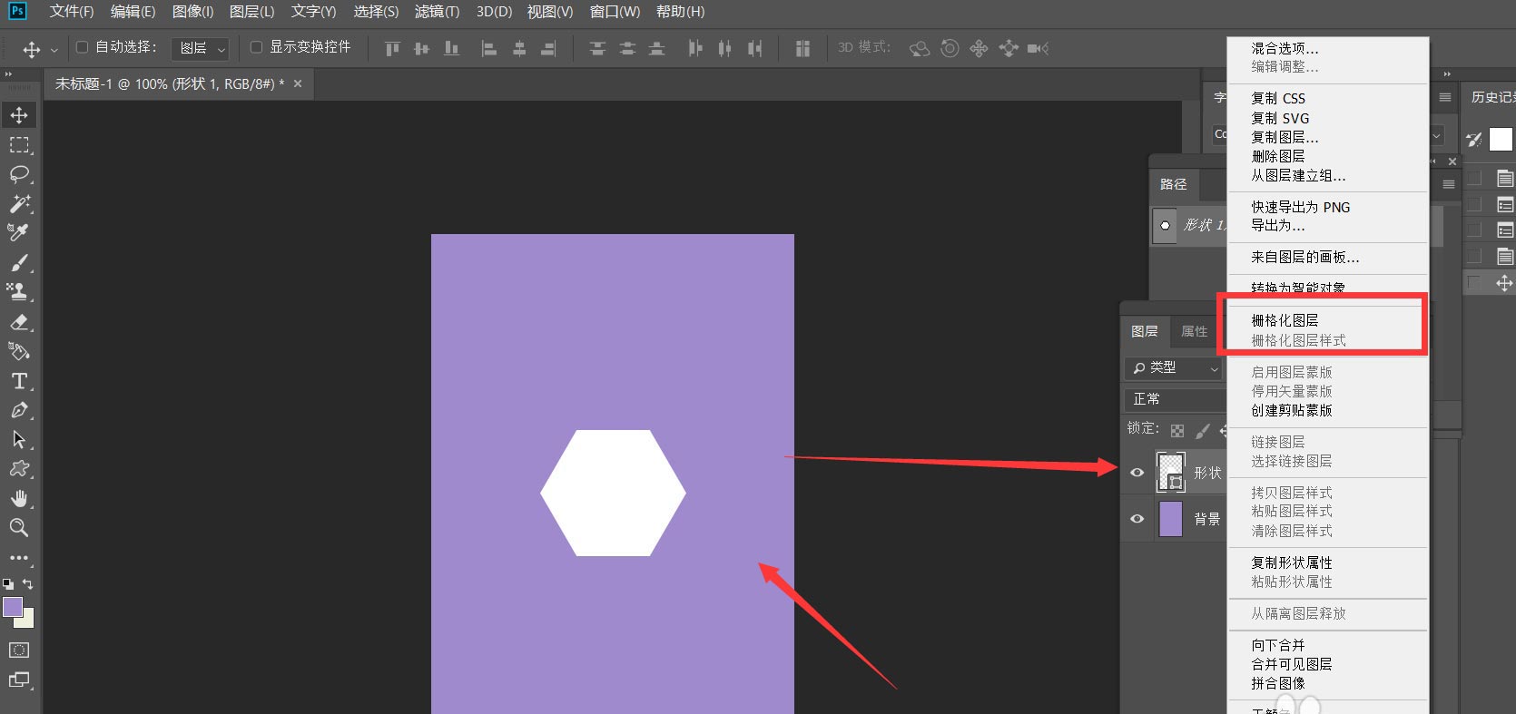Viewport: 1516px width, 714px height.
Task: Reset default foreground and background colors
Action: (x=8, y=584)
